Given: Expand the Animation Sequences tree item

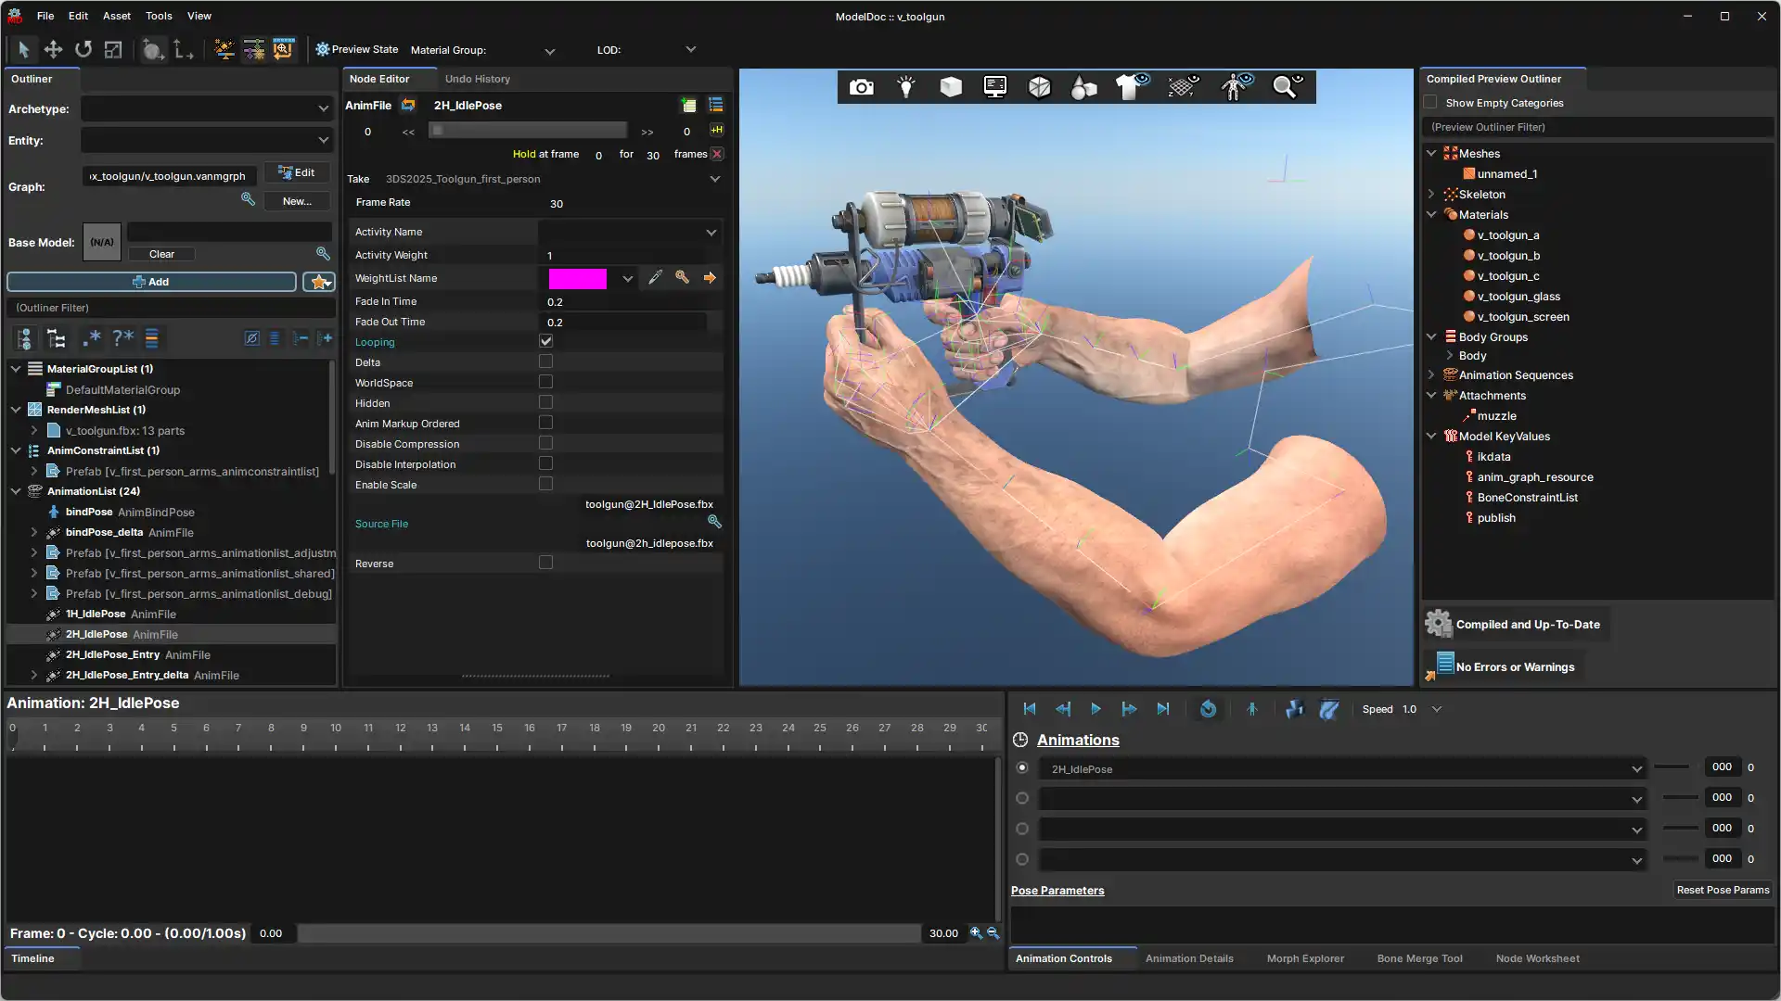Looking at the screenshot, I should pos(1433,374).
